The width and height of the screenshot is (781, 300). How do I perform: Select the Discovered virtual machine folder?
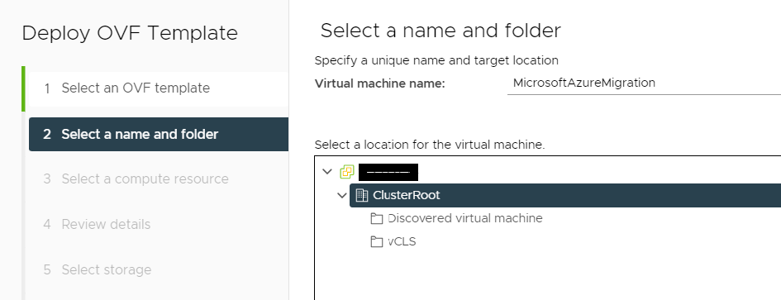click(464, 218)
